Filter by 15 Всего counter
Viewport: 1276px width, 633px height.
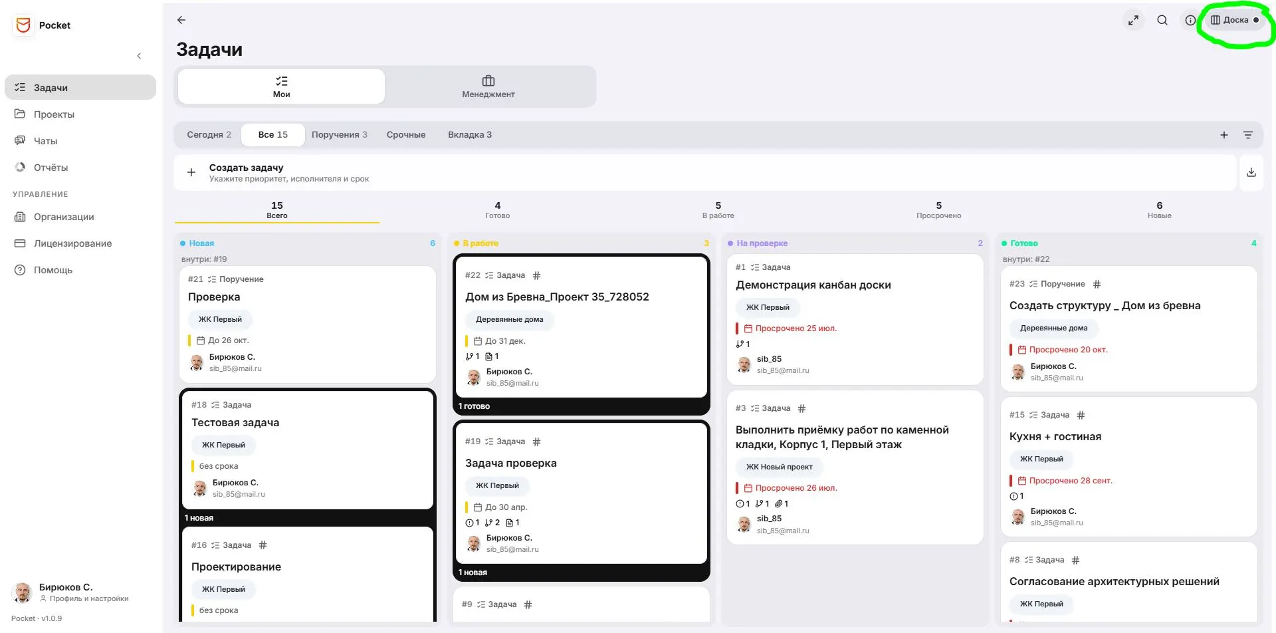tap(277, 210)
